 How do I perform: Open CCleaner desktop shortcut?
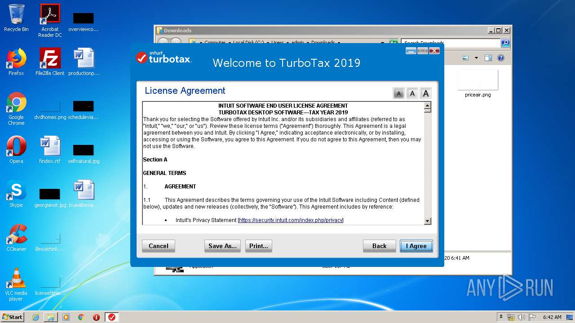(x=16, y=238)
